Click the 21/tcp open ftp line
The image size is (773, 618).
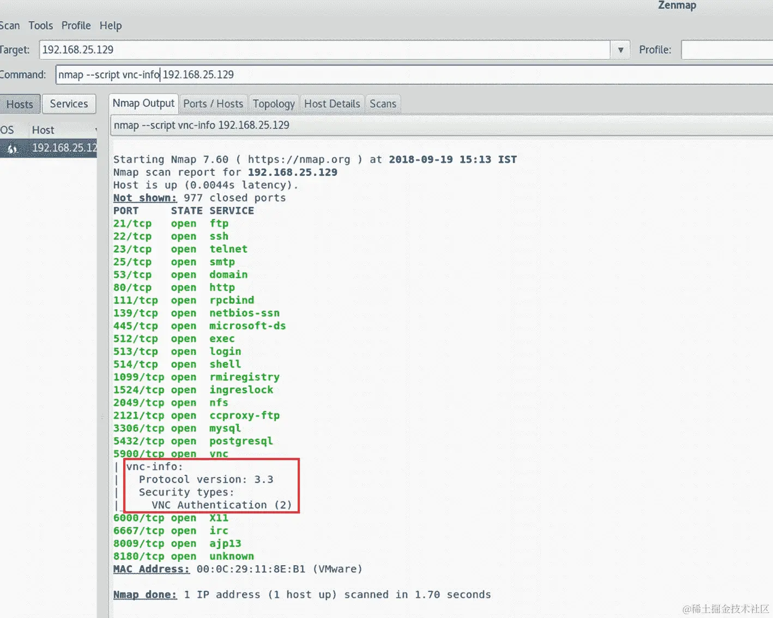(171, 224)
